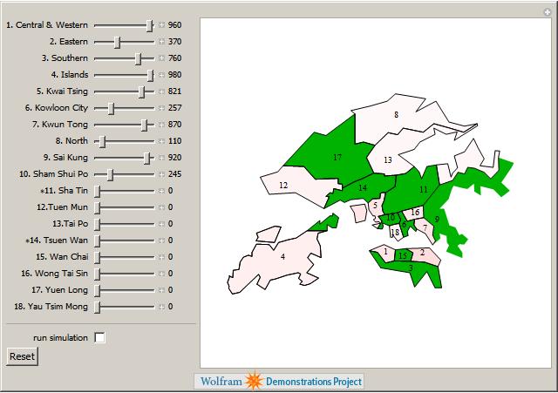Open the Wolfram Demonstrations Project link
Screen dimensions: 558x393
coord(279,382)
